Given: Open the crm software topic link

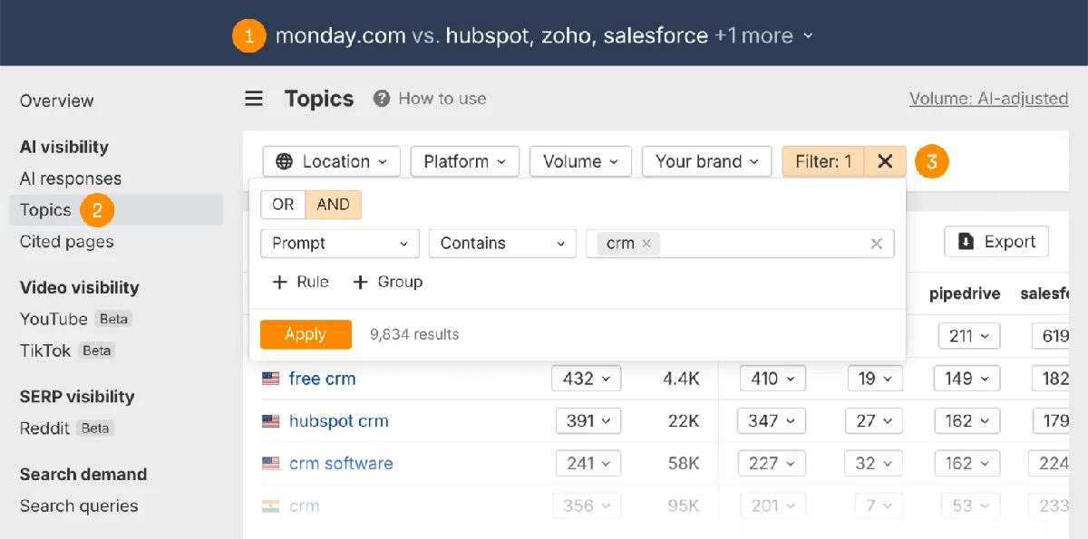Looking at the screenshot, I should coord(341,463).
